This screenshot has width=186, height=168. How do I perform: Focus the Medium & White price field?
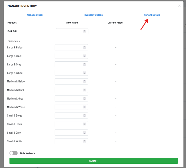tap(71, 107)
